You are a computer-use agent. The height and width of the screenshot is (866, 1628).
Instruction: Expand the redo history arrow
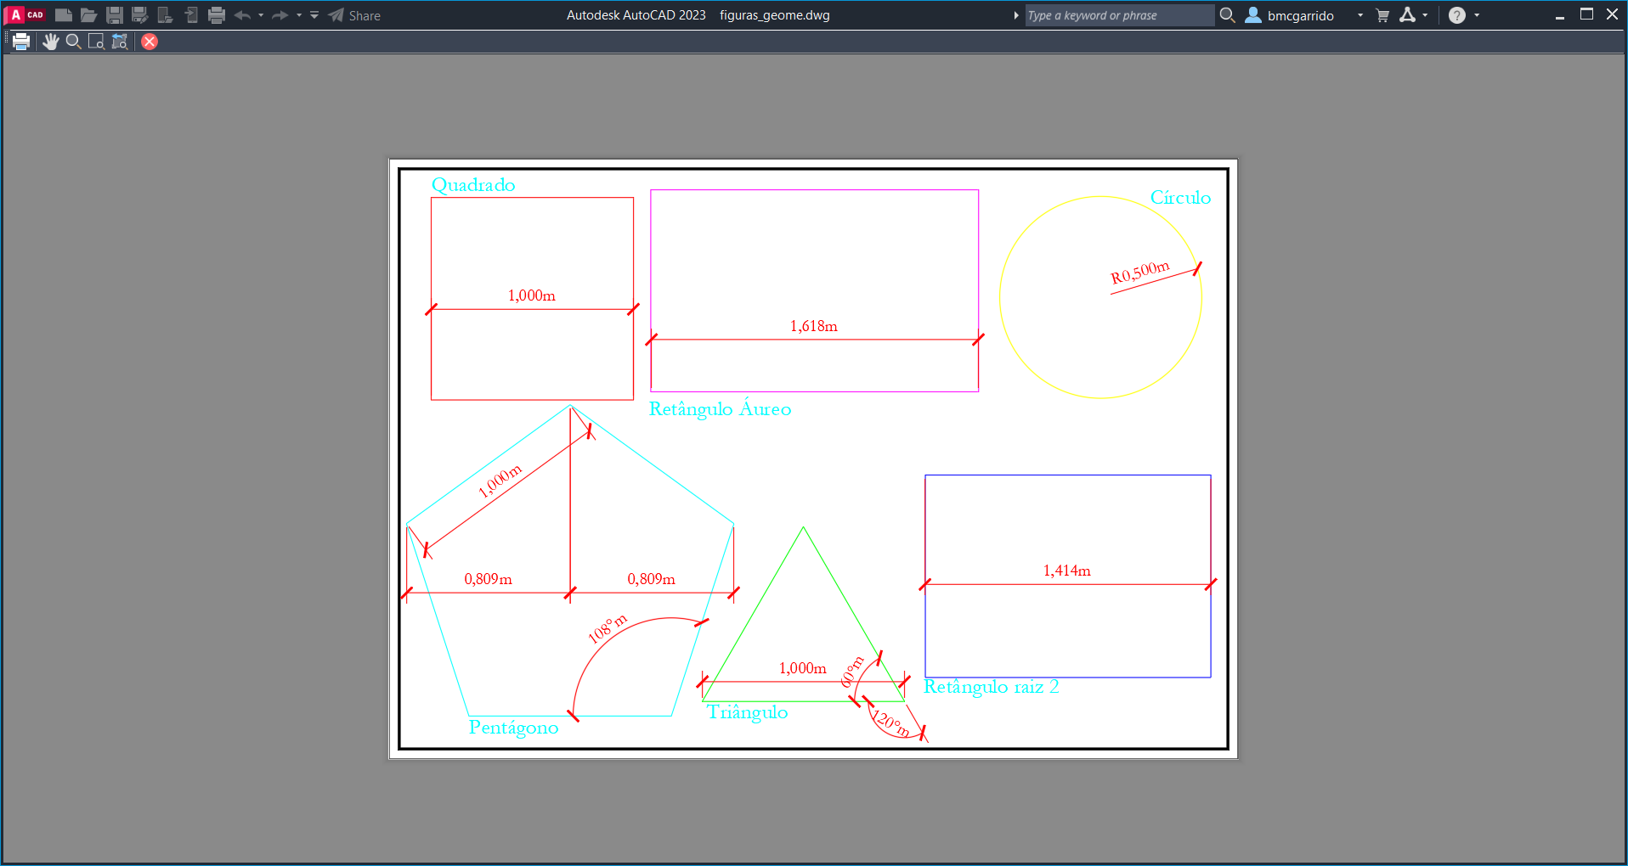299,15
